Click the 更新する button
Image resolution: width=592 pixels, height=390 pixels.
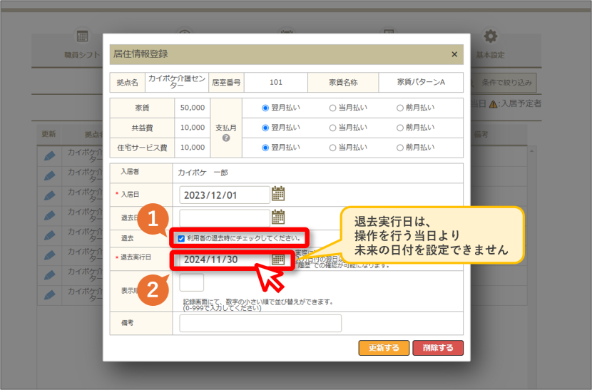tap(384, 348)
